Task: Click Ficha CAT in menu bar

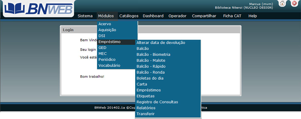Action: click(x=232, y=16)
